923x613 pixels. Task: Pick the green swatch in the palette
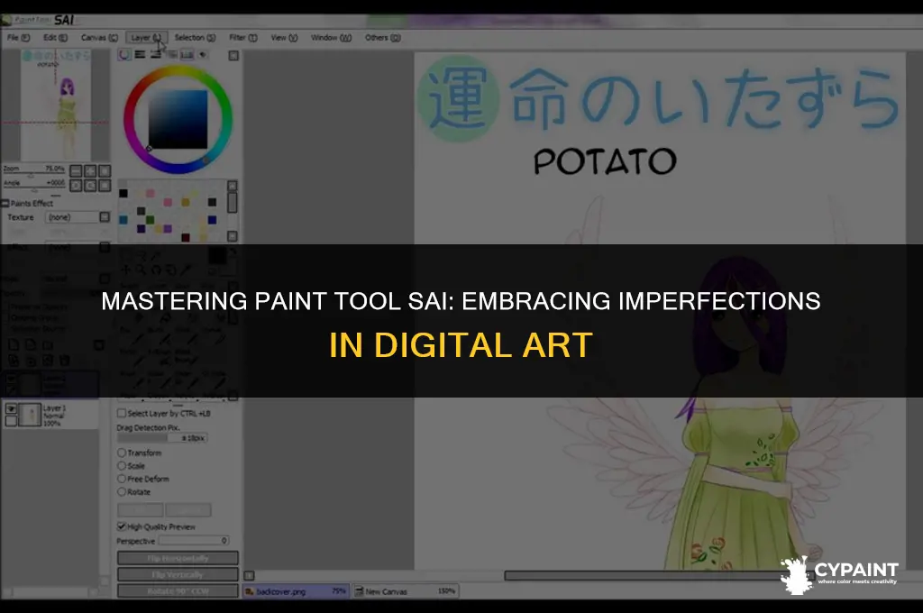151,220
